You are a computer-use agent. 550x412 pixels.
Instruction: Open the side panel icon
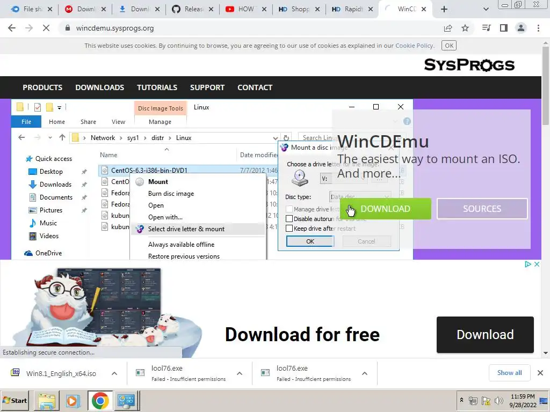(x=504, y=28)
